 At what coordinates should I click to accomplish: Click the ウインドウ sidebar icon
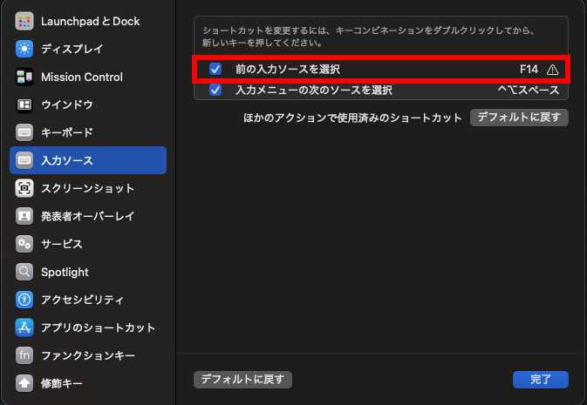[x=24, y=105]
